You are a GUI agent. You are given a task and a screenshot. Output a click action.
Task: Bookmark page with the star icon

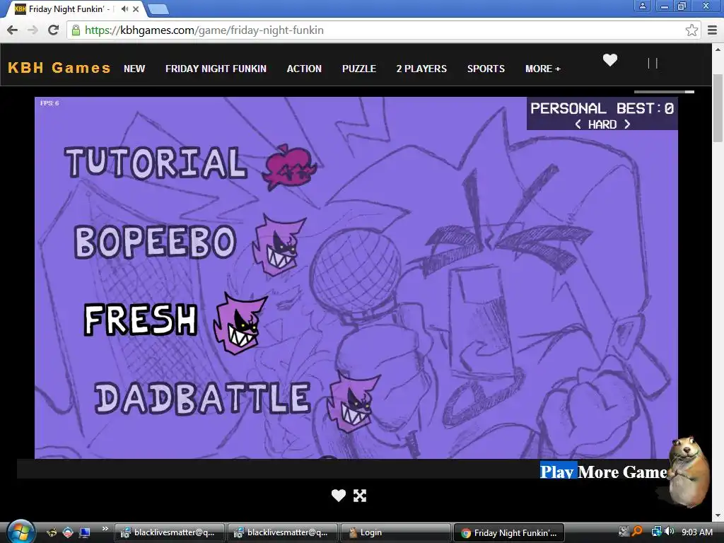[691, 30]
